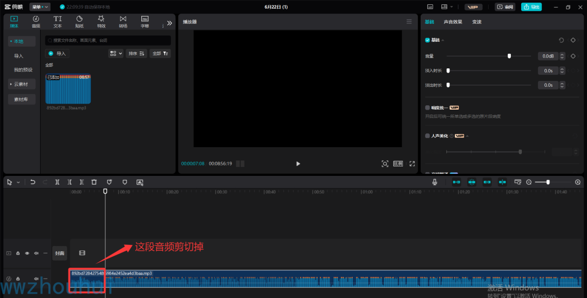
Task: Open the Stickers (贴纸) panel icon
Action: [x=79, y=22]
